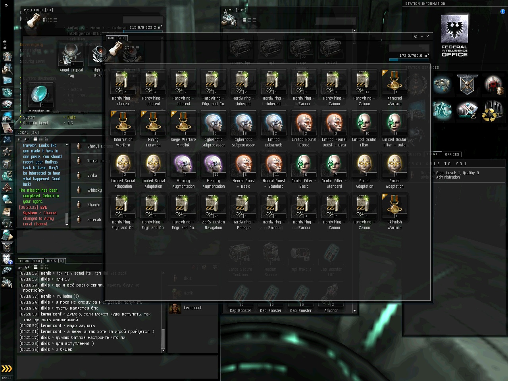Open People and Places in the sidebar
This screenshot has height=381, width=508.
pyautogui.click(x=7, y=69)
